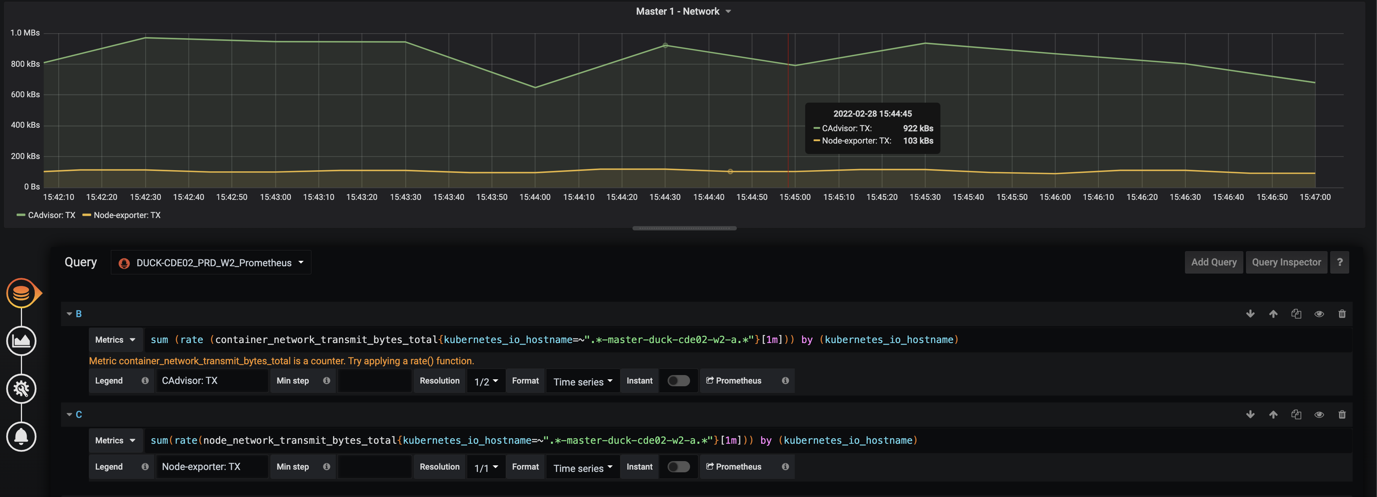1377x497 pixels.
Task: Open Metrics dropdown in query B
Action: coord(116,340)
